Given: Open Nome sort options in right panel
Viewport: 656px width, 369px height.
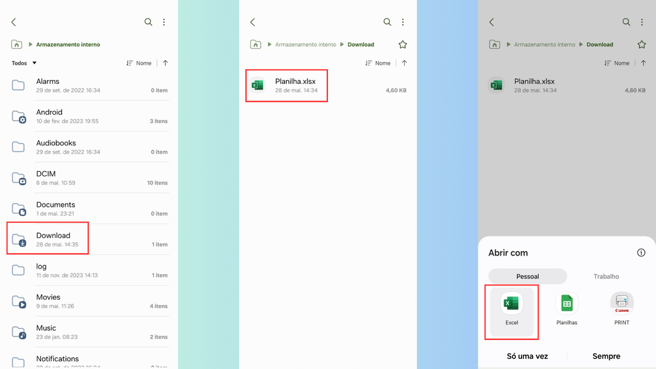Looking at the screenshot, I should [617, 63].
